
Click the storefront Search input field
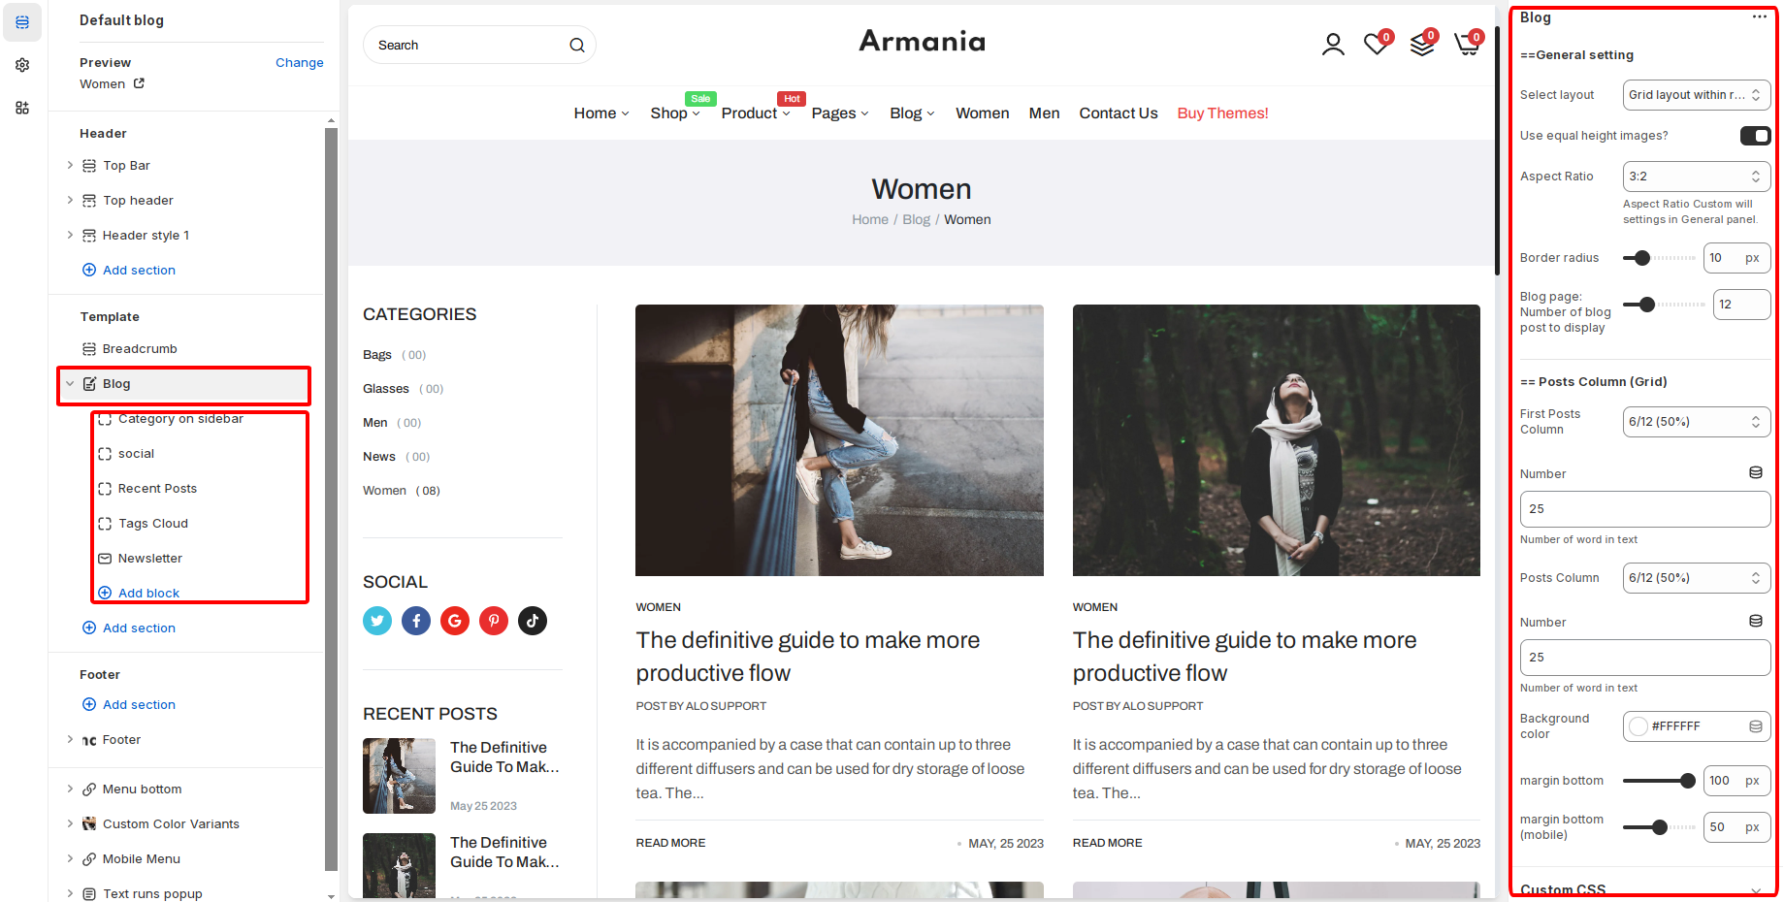coord(479,45)
